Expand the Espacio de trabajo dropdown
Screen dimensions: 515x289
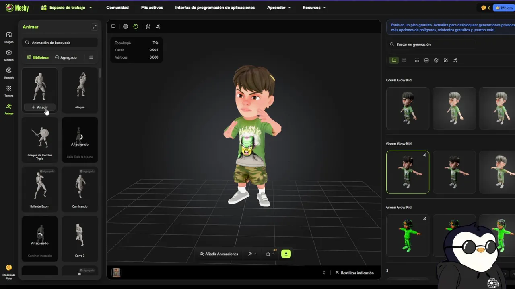tap(66, 8)
